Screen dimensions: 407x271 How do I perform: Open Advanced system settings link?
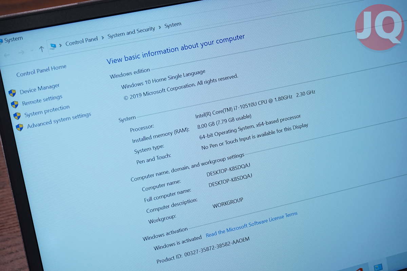59,121
